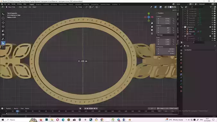Switch orthographic/perspective grid icon
Screen dimensions: 217x122
(x=152, y=33)
